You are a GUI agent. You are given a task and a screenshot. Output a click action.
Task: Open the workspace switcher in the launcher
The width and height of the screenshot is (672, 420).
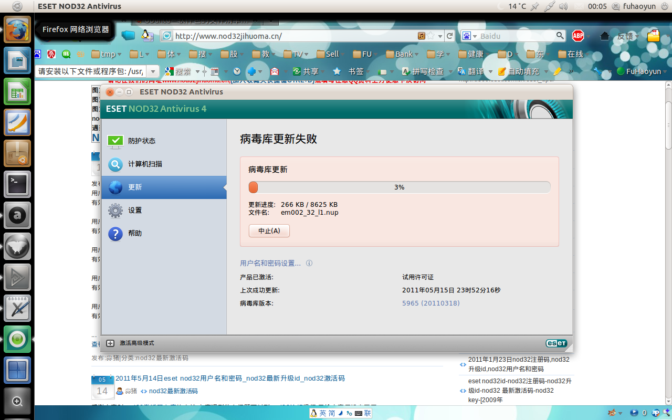17,370
